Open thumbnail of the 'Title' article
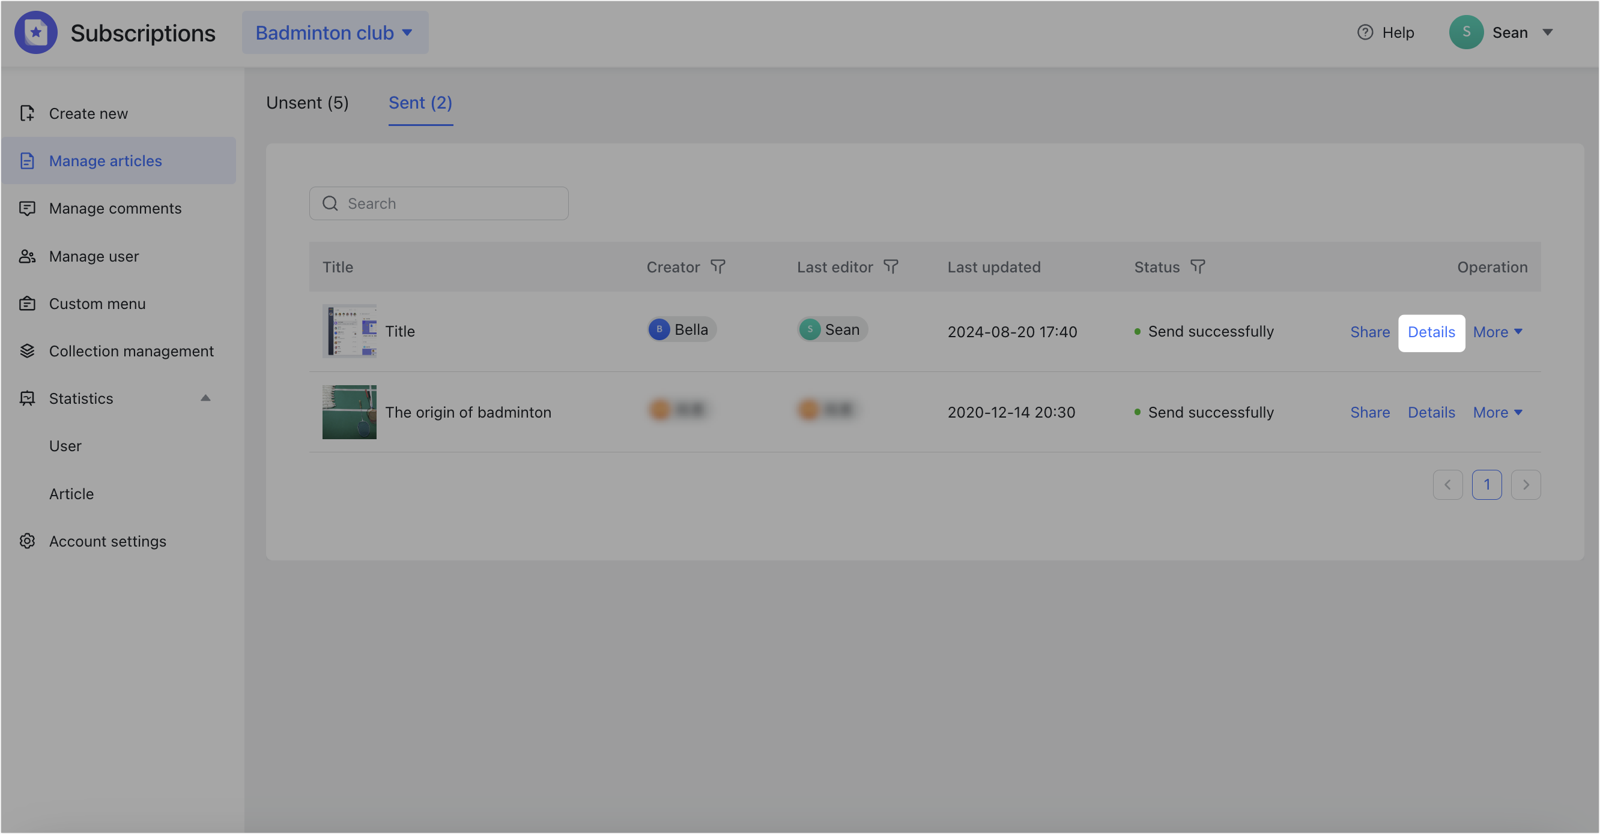 click(x=349, y=331)
